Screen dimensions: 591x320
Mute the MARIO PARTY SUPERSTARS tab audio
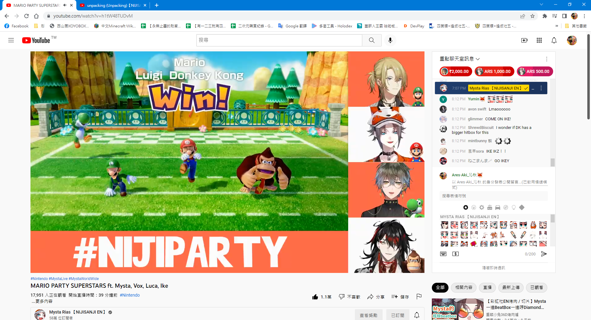(65, 5)
